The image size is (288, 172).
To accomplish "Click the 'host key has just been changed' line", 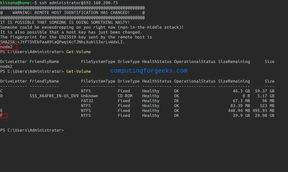I will coord(71,32).
